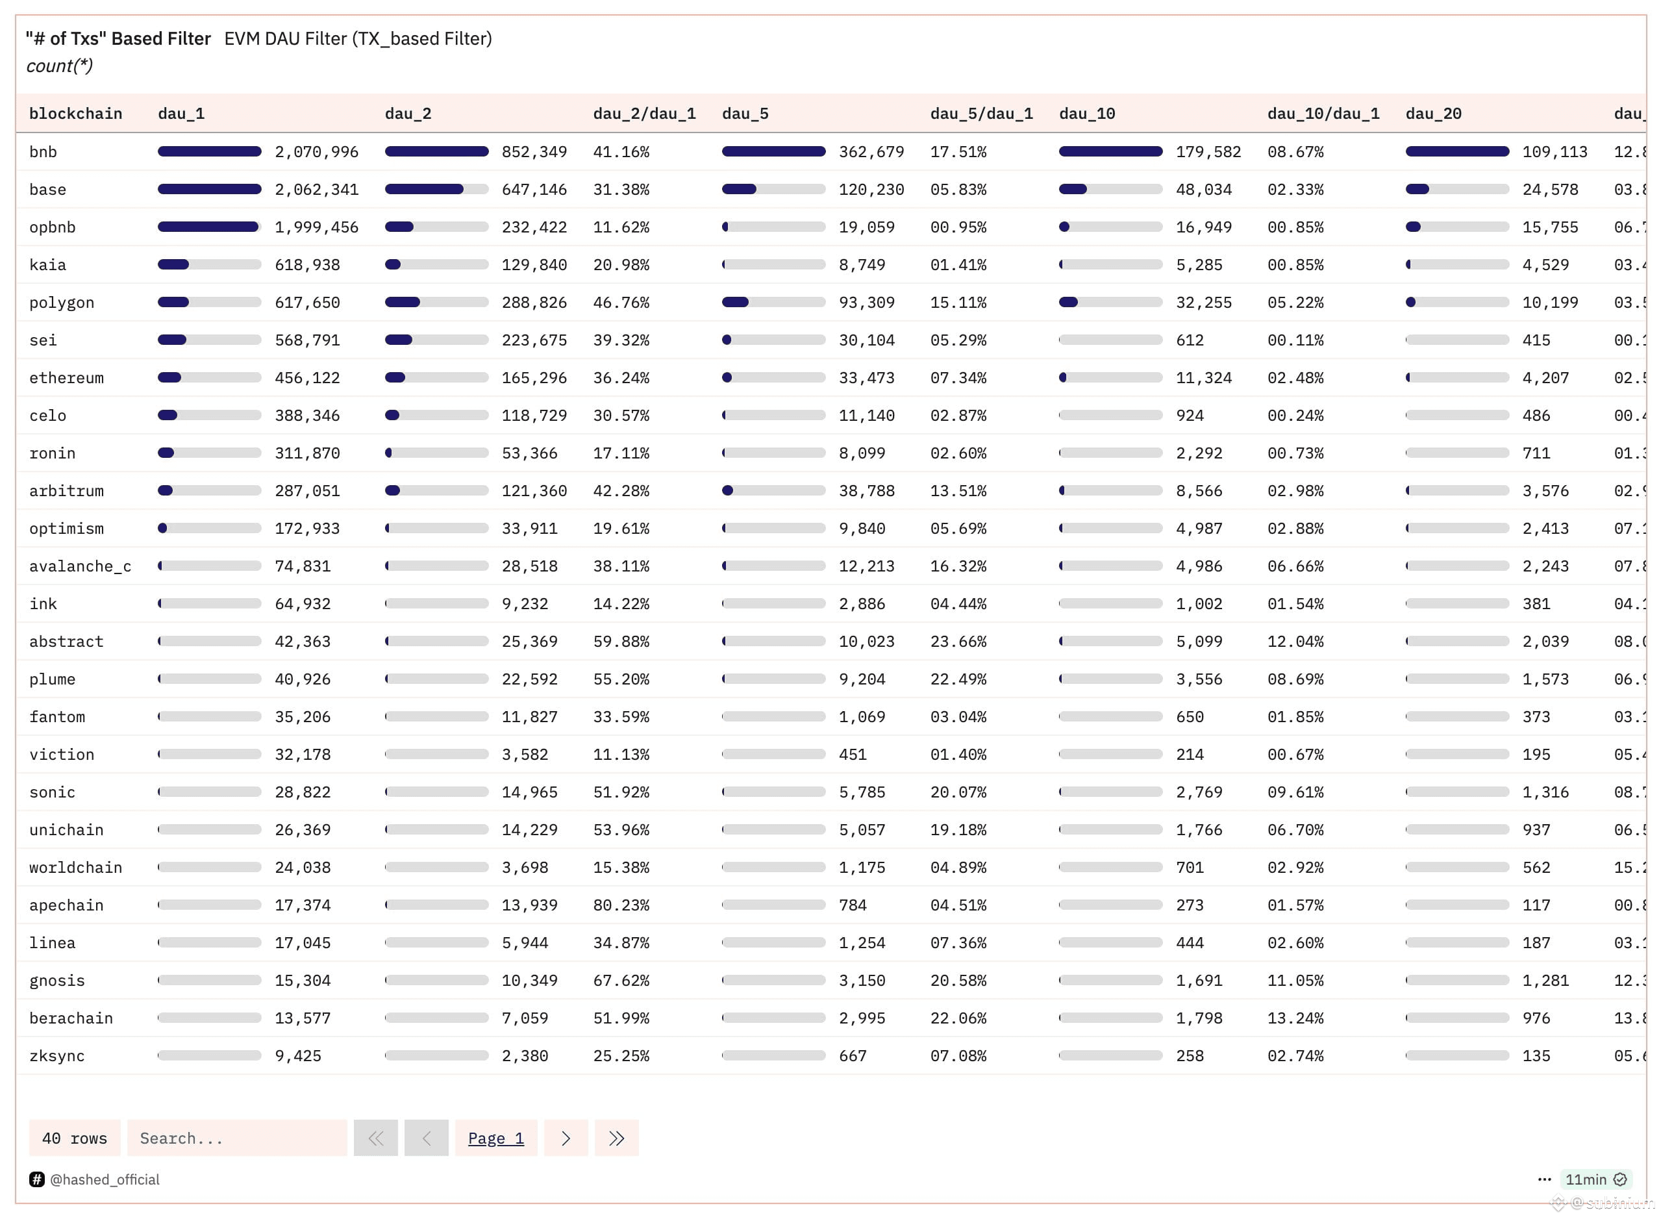Click the 40 rows count label

(x=75, y=1138)
